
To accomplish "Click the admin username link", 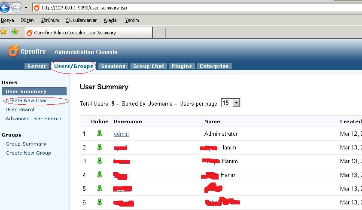I will [x=121, y=134].
